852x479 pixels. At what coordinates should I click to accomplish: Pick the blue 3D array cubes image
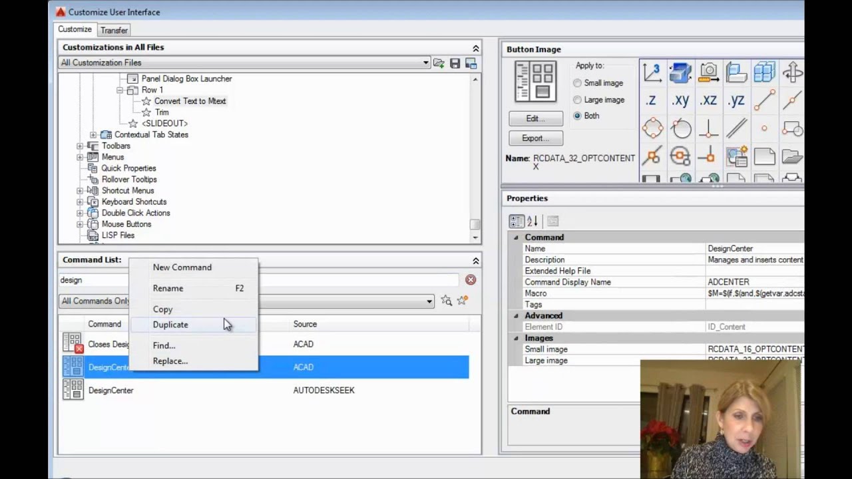tap(764, 73)
